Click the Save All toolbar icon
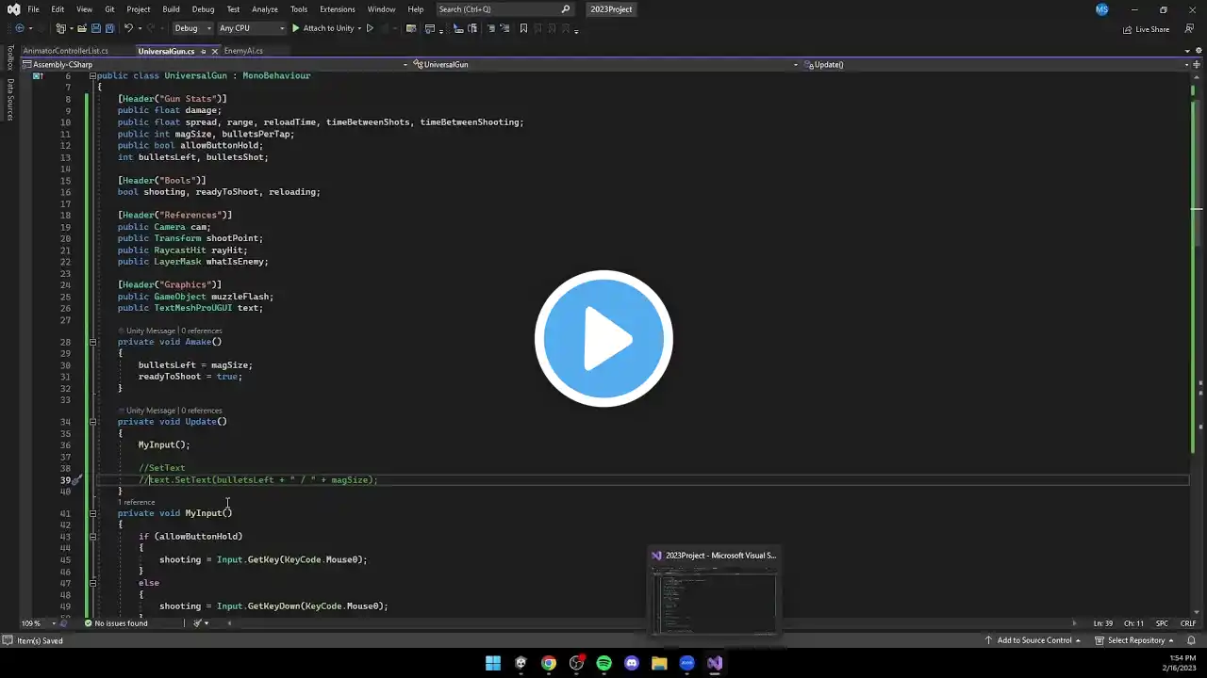 click(109, 28)
